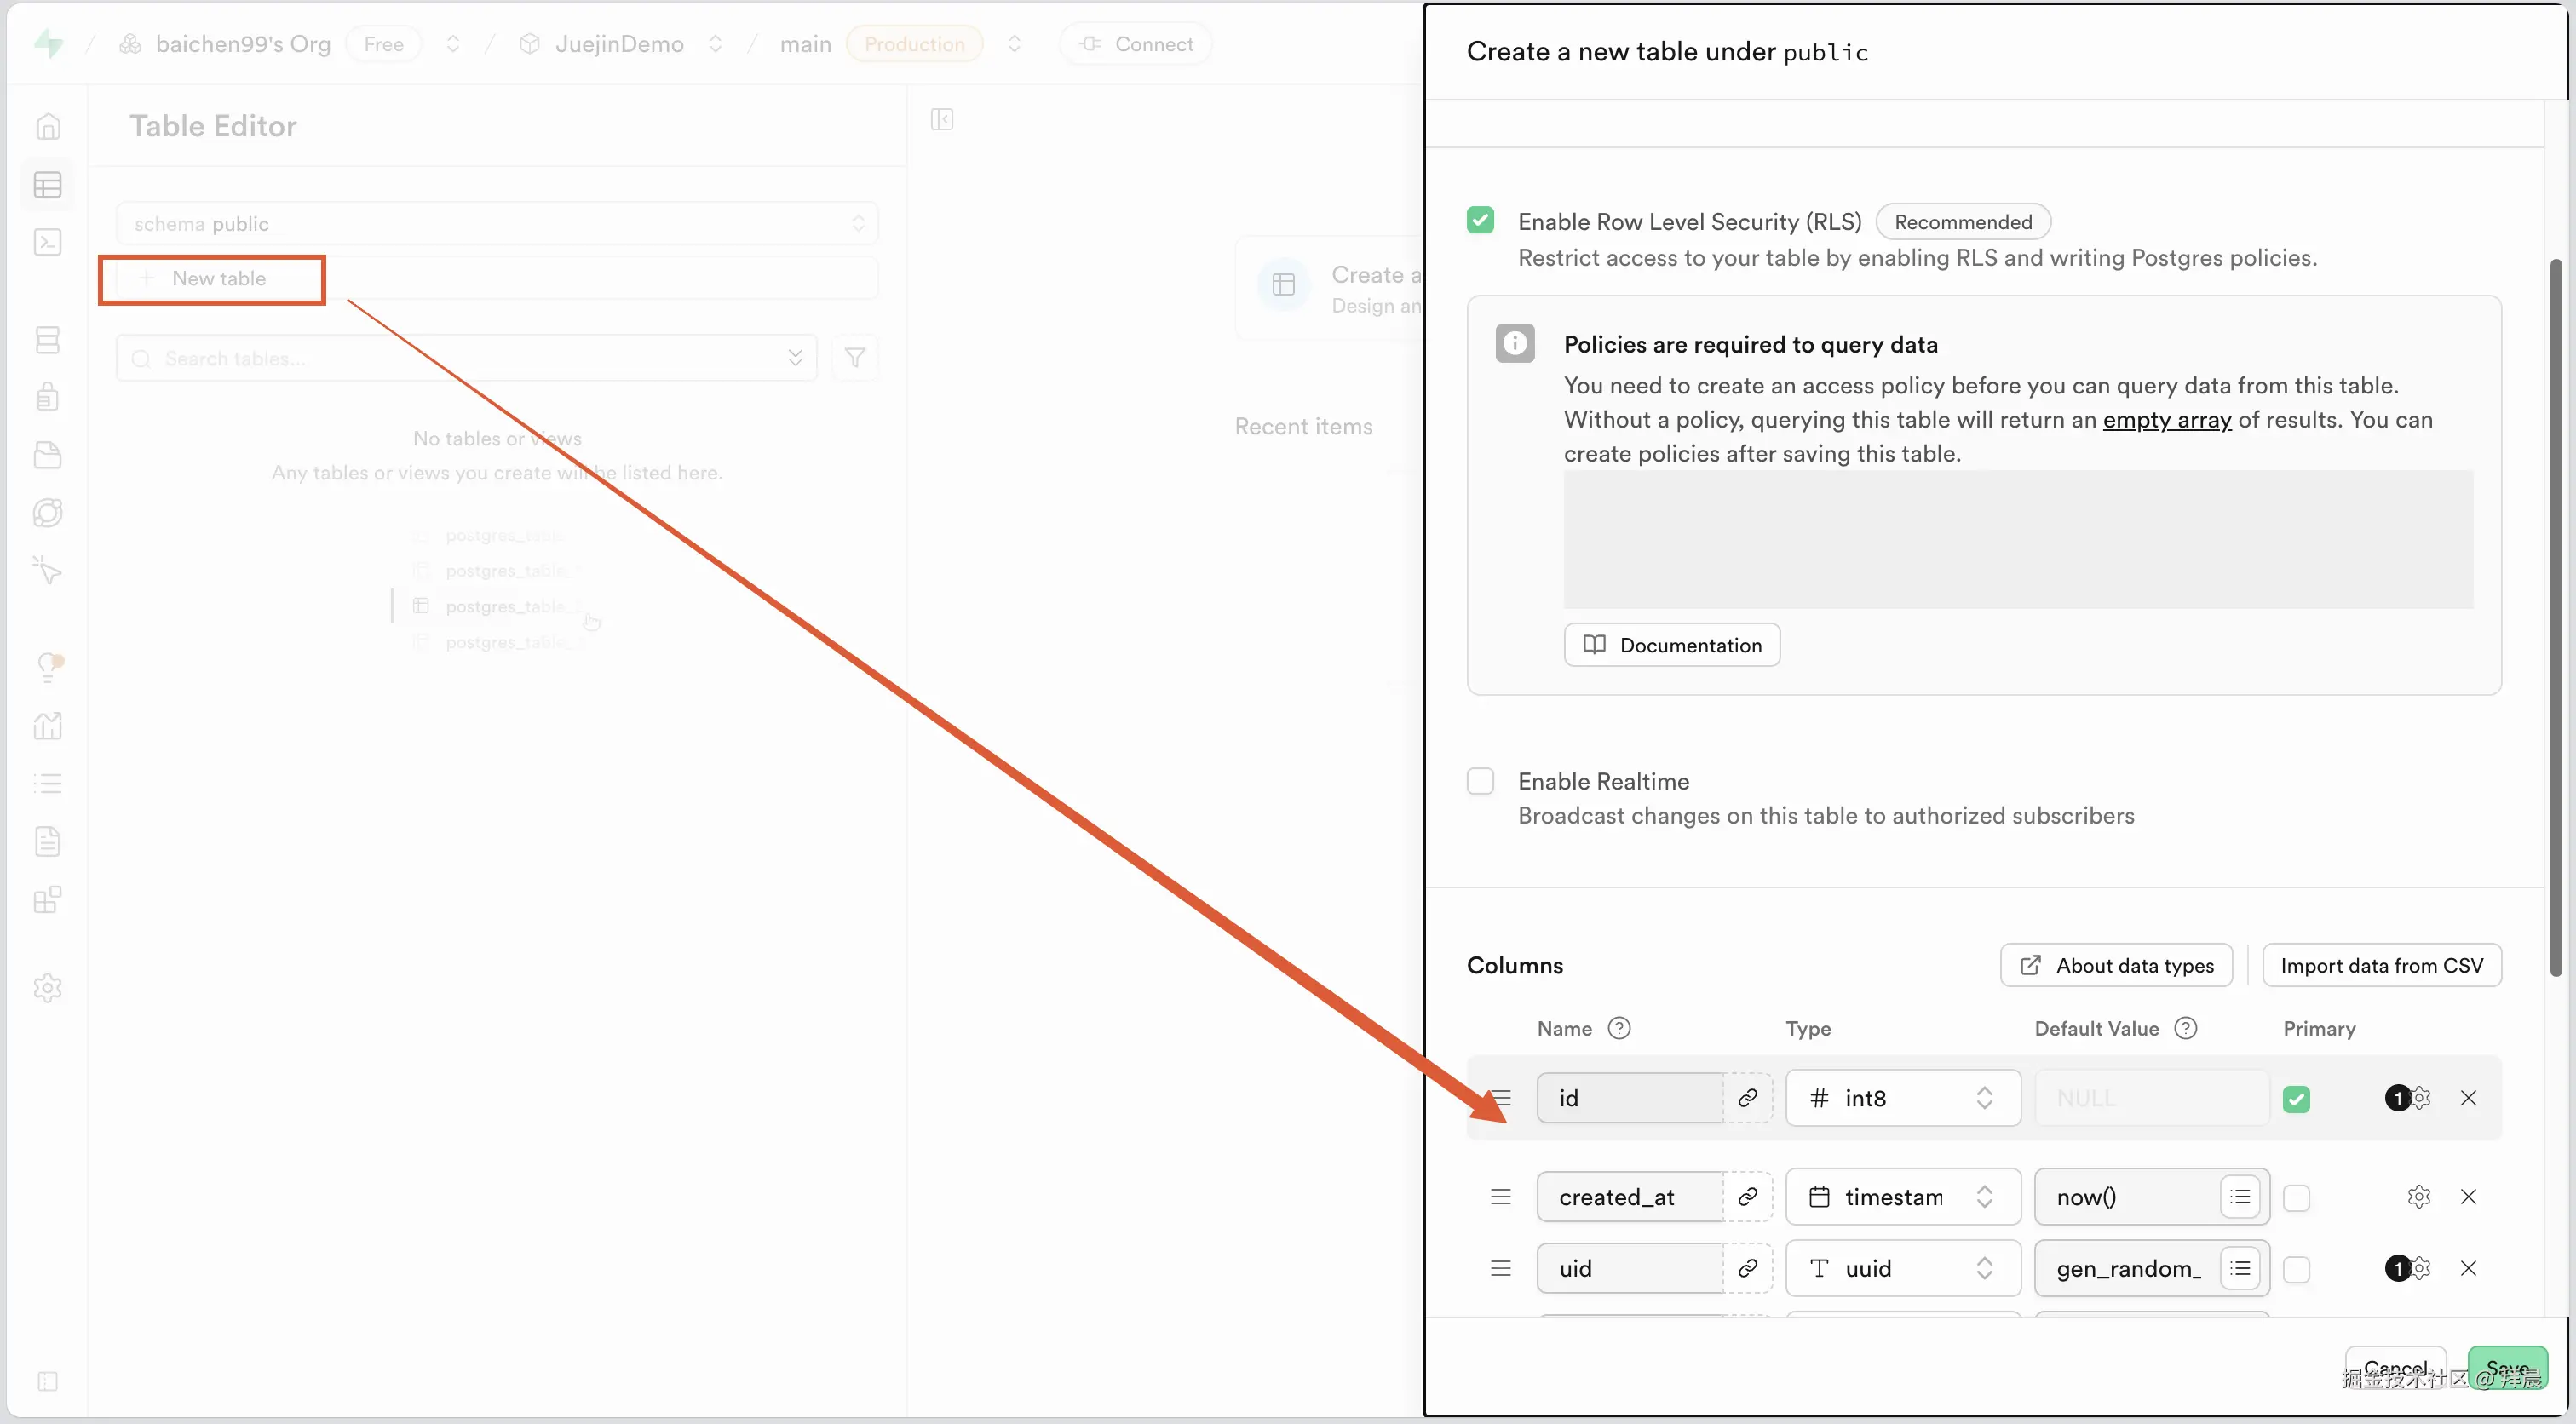The height and width of the screenshot is (1424, 2576).
Task: Open SQL Editor from left sidebar
Action: pyautogui.click(x=47, y=243)
